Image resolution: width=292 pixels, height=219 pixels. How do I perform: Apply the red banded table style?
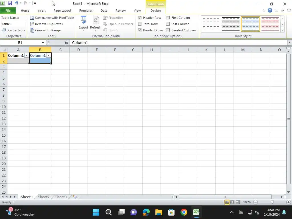coord(270,24)
